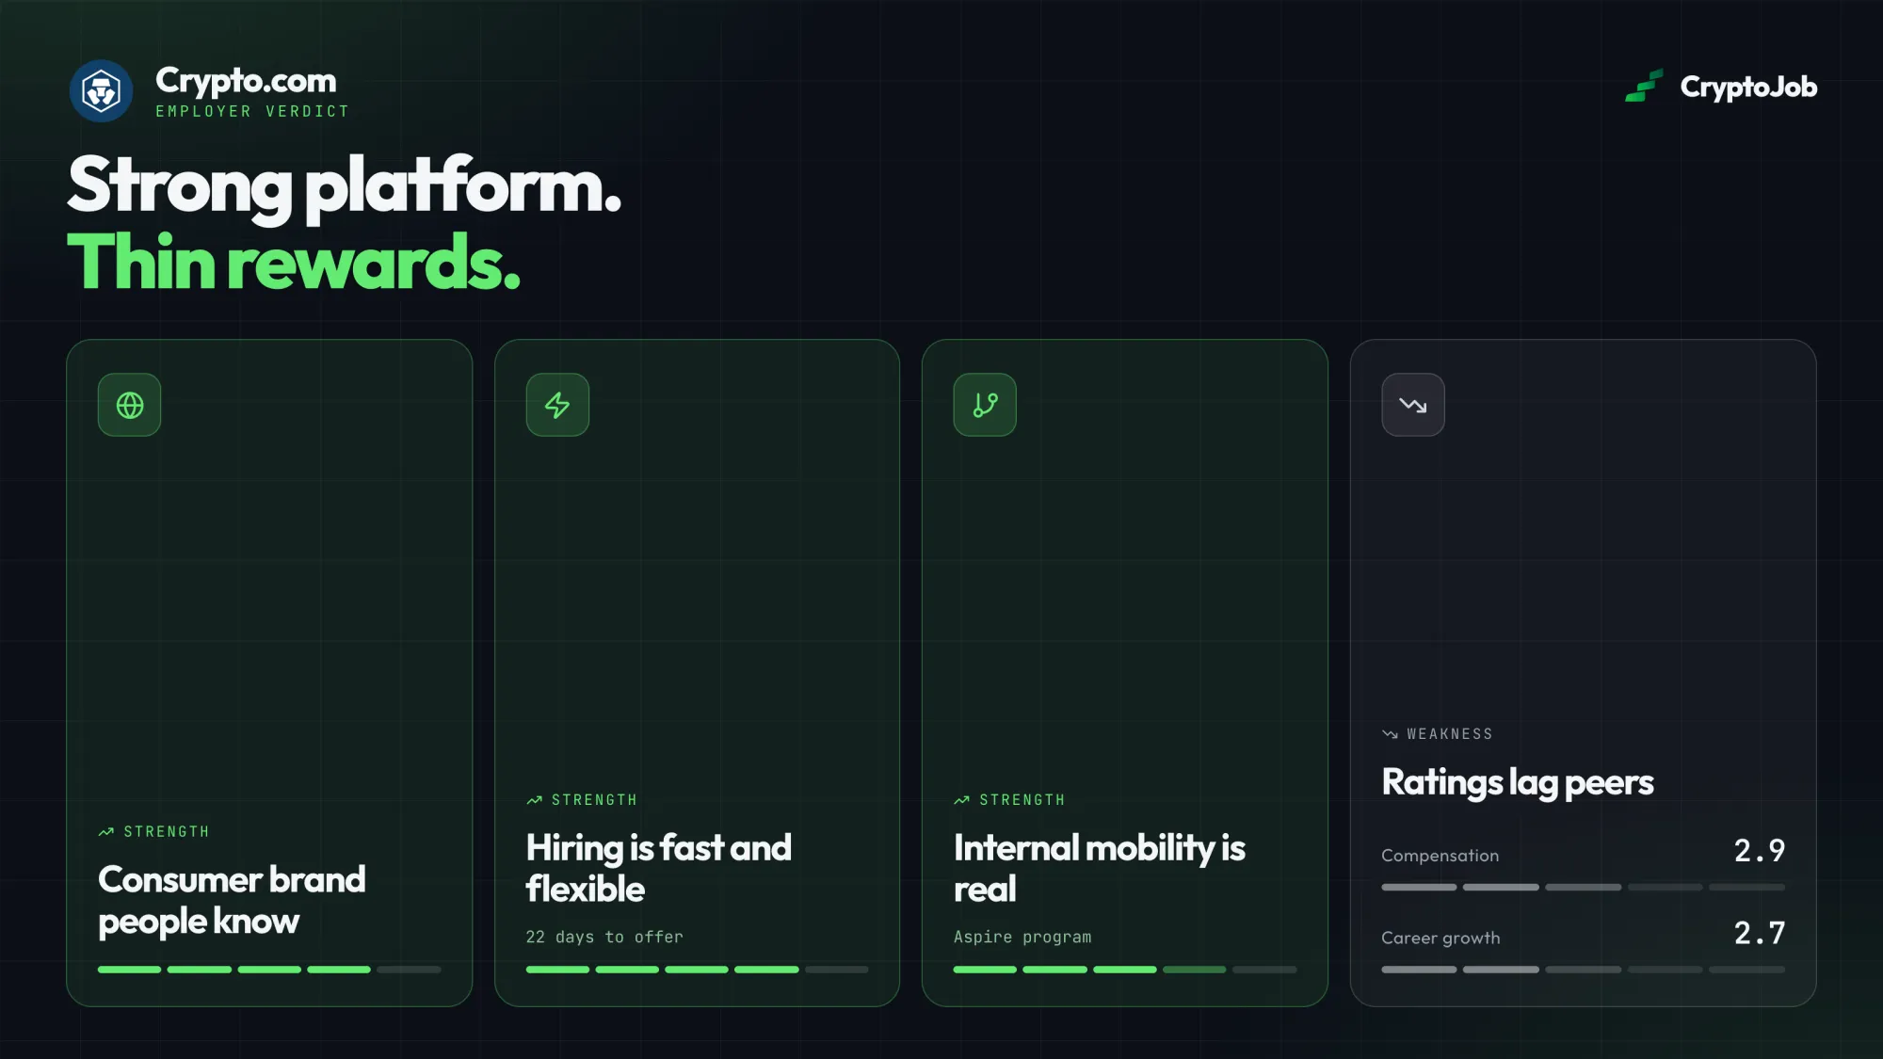Viewport: 1883px width, 1059px height.
Task: Click trending-up arrow beside Hiring STRENGTH label
Action: click(x=534, y=800)
